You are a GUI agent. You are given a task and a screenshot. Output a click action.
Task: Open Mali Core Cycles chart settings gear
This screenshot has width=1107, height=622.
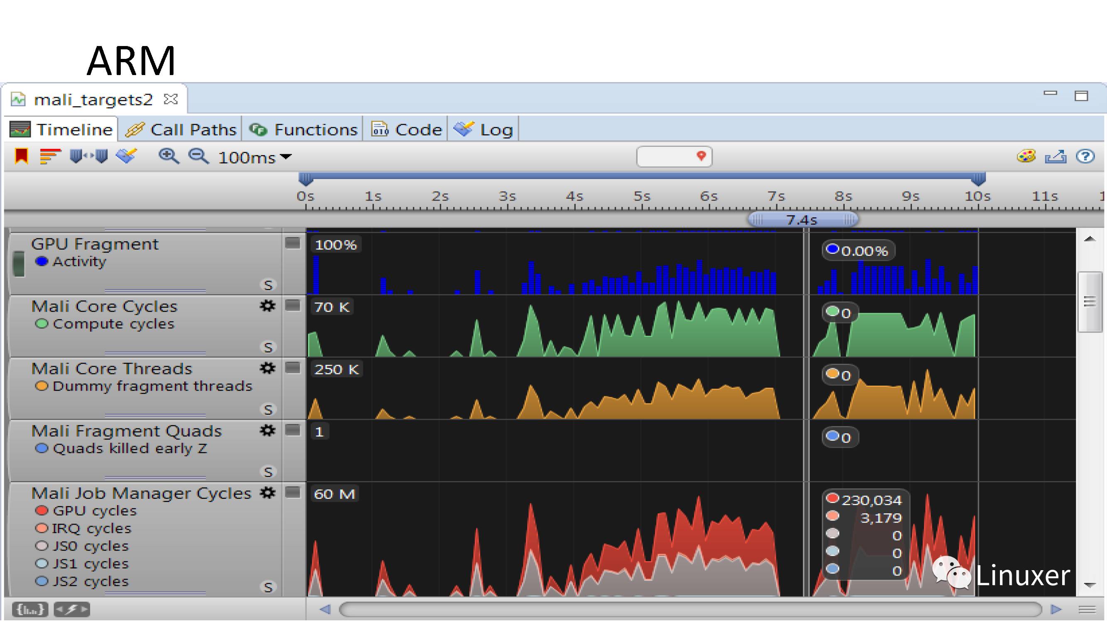click(x=267, y=306)
